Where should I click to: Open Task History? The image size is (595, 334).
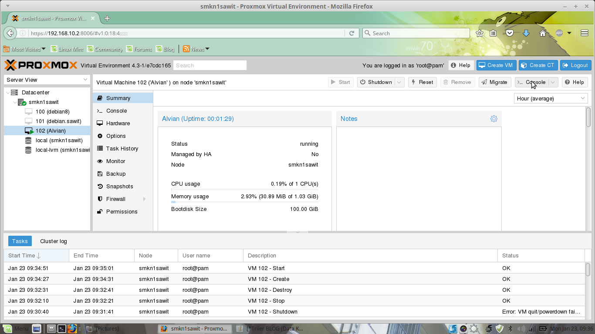click(x=123, y=149)
